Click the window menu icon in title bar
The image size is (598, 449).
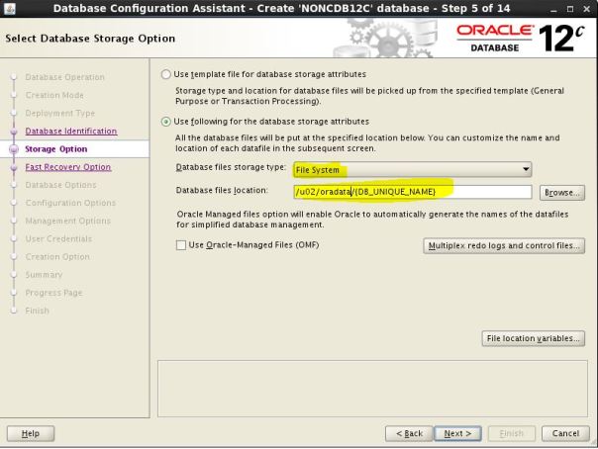tap(9, 8)
